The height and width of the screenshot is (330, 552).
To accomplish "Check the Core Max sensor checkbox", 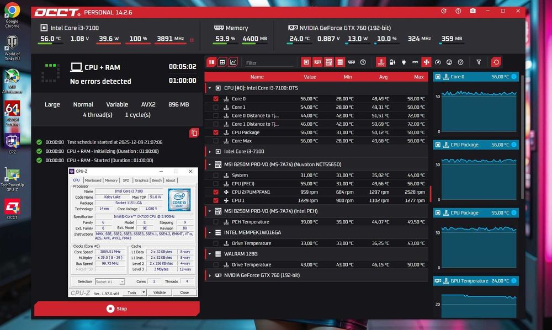I will coord(216,141).
